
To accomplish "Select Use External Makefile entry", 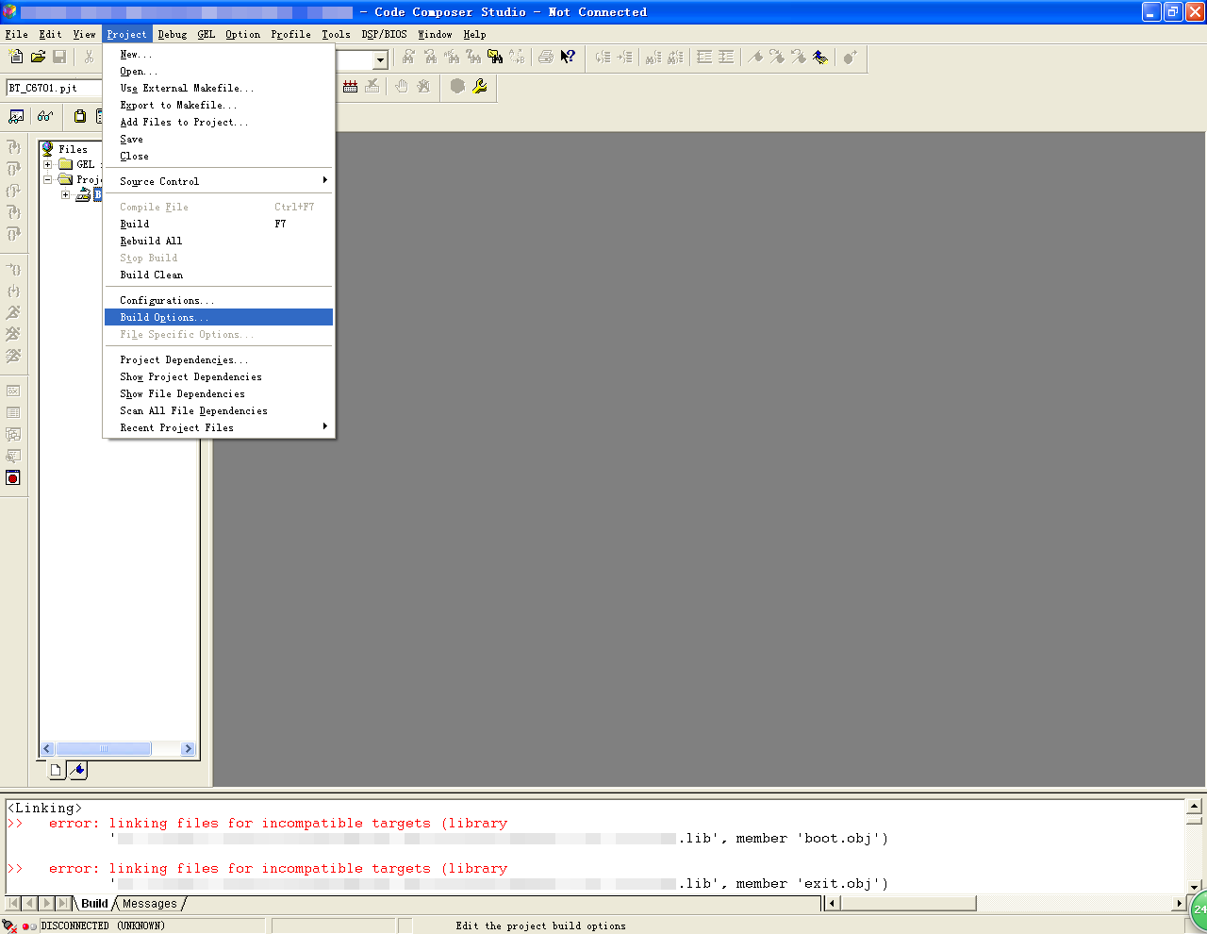I will (x=219, y=88).
